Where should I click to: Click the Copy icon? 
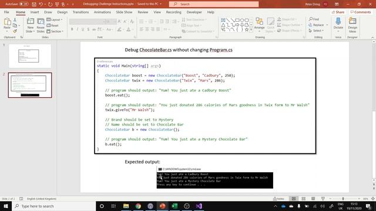click(x=15, y=25)
